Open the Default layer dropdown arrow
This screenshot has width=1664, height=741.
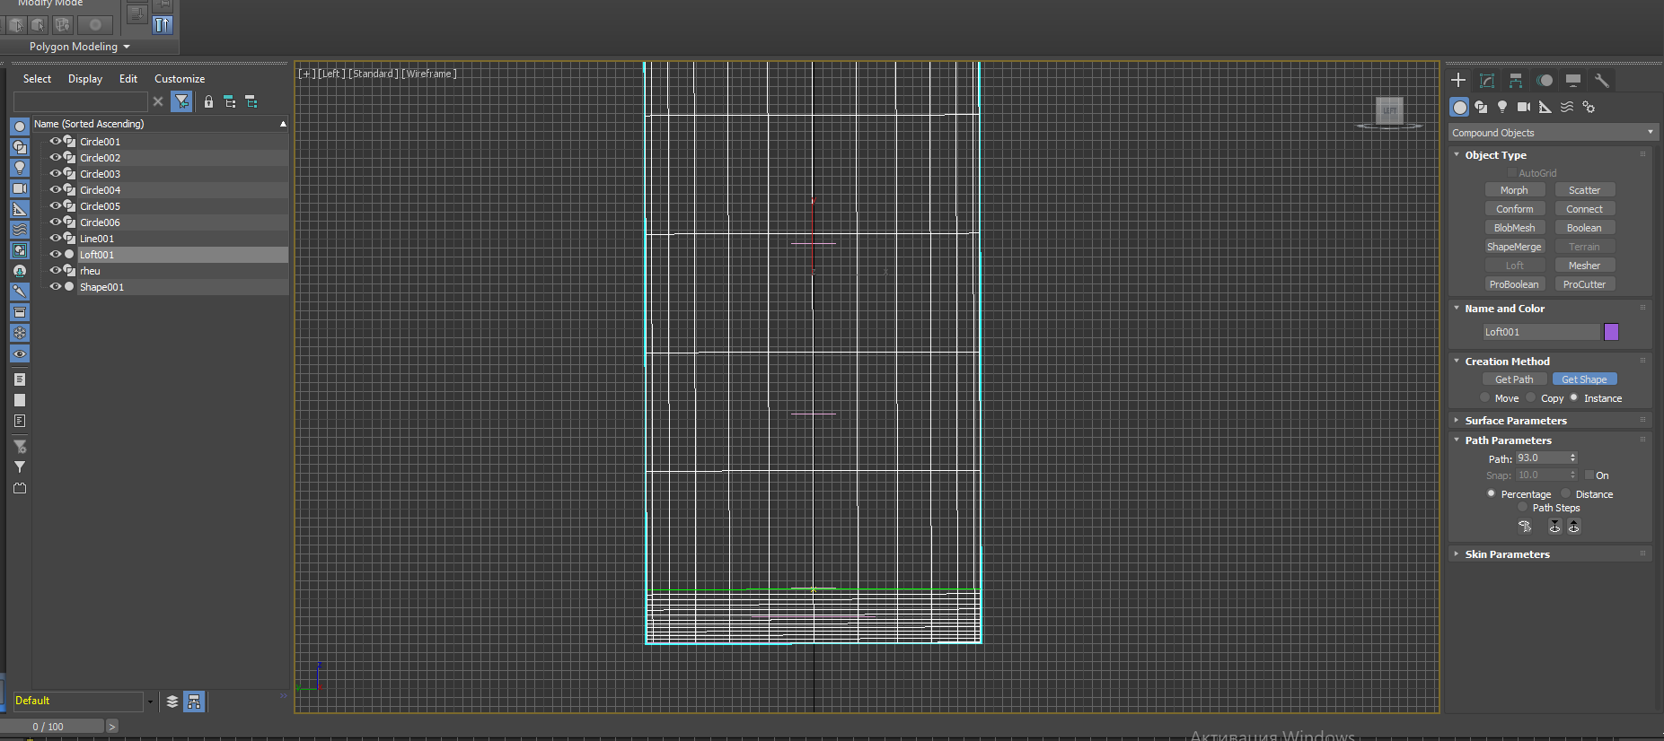(x=150, y=702)
